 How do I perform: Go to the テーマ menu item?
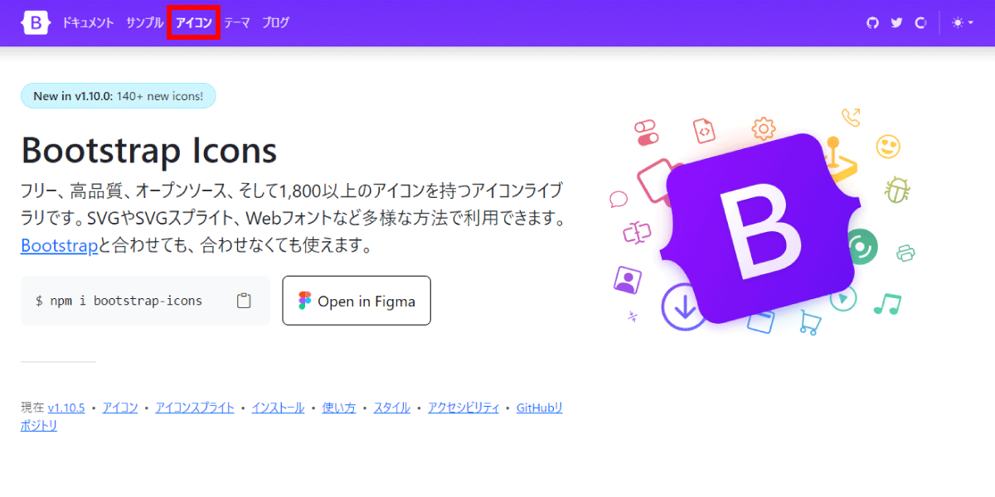pyautogui.click(x=237, y=23)
